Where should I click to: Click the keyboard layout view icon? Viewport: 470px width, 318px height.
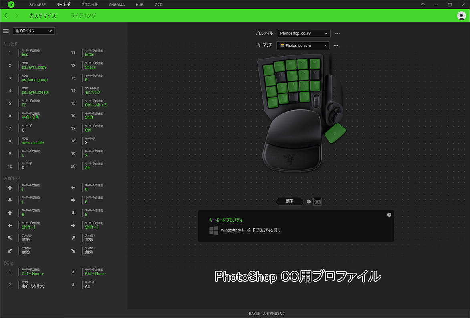pos(317,202)
